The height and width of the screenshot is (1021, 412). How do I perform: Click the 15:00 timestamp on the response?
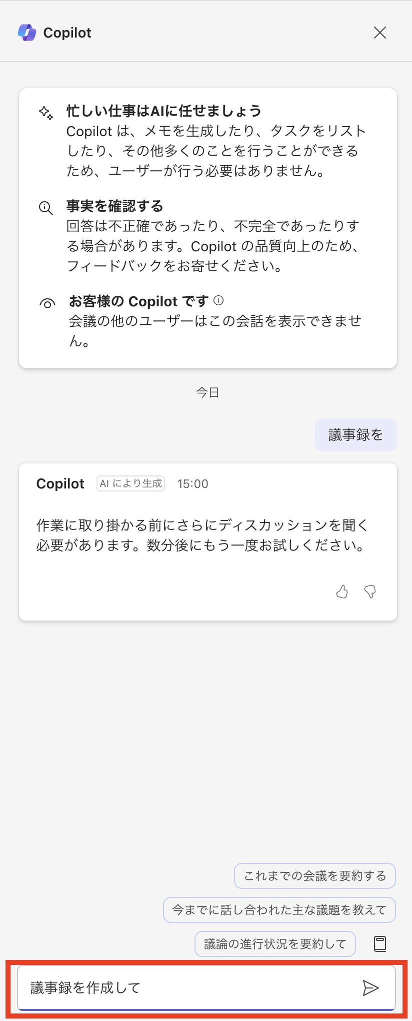pos(192,484)
